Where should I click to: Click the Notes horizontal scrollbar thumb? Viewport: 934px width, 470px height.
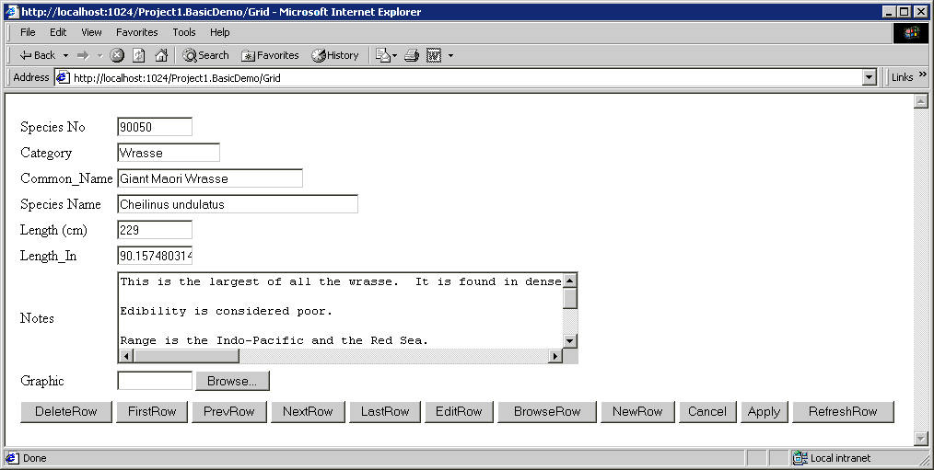coord(186,356)
